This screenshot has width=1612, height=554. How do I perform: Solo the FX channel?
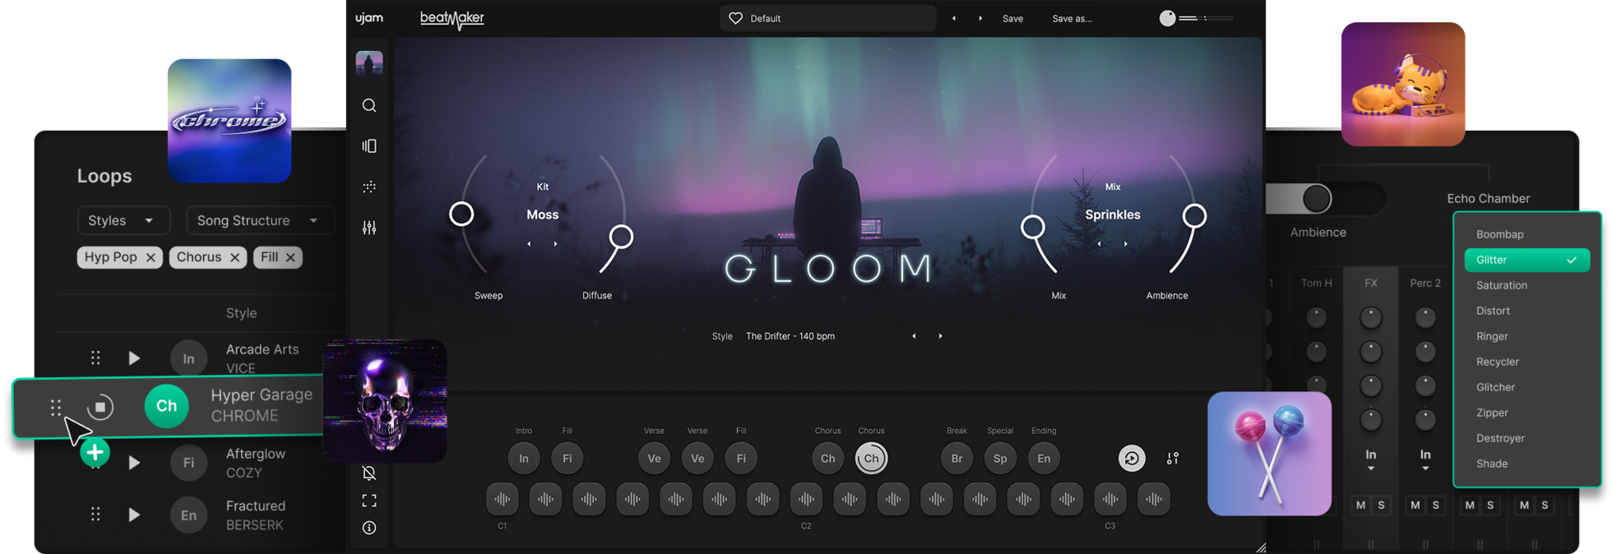pyautogui.click(x=1381, y=505)
